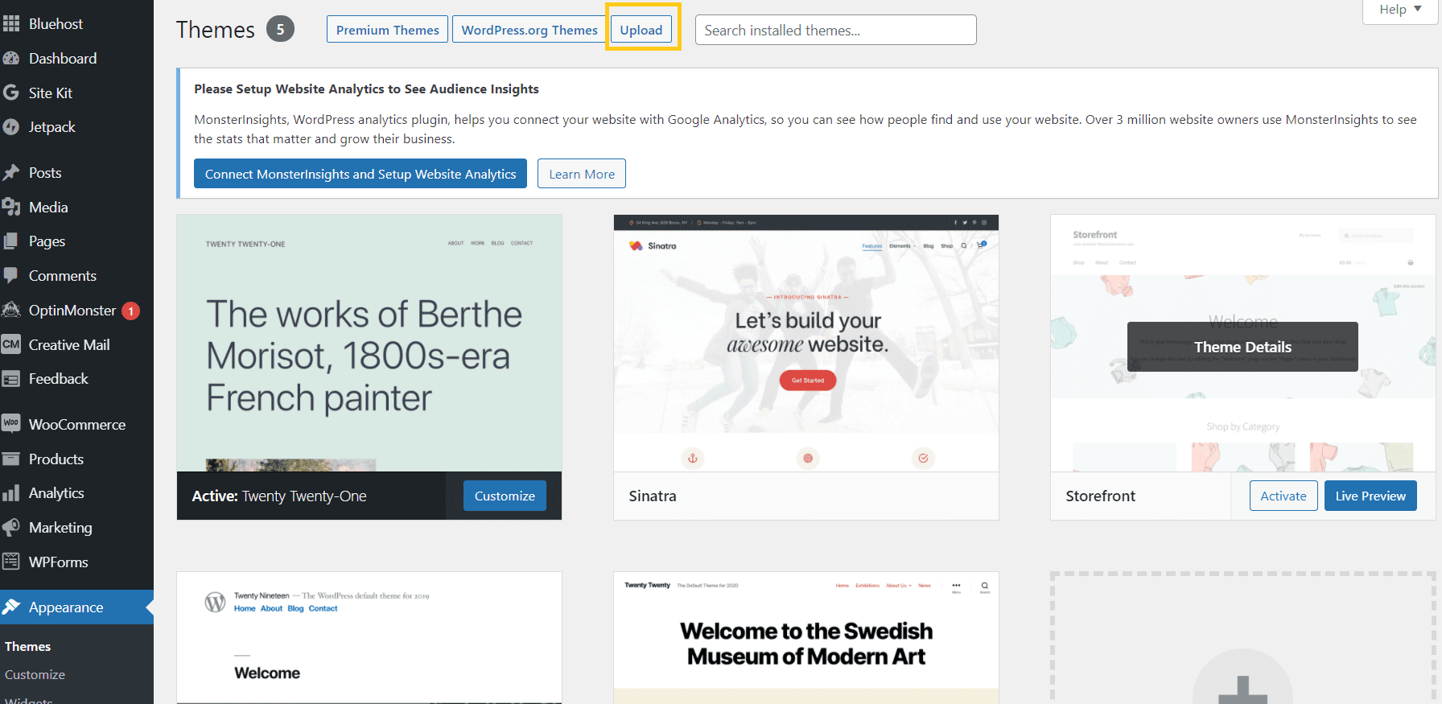Activate the Storefront theme
This screenshot has width=1442, height=704.
pos(1283,496)
